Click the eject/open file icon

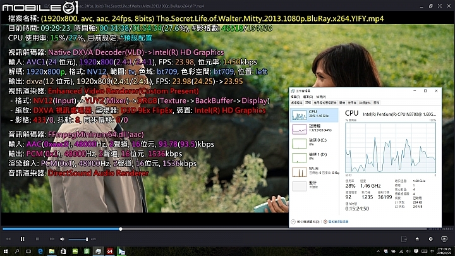pyautogui.click(x=417, y=239)
